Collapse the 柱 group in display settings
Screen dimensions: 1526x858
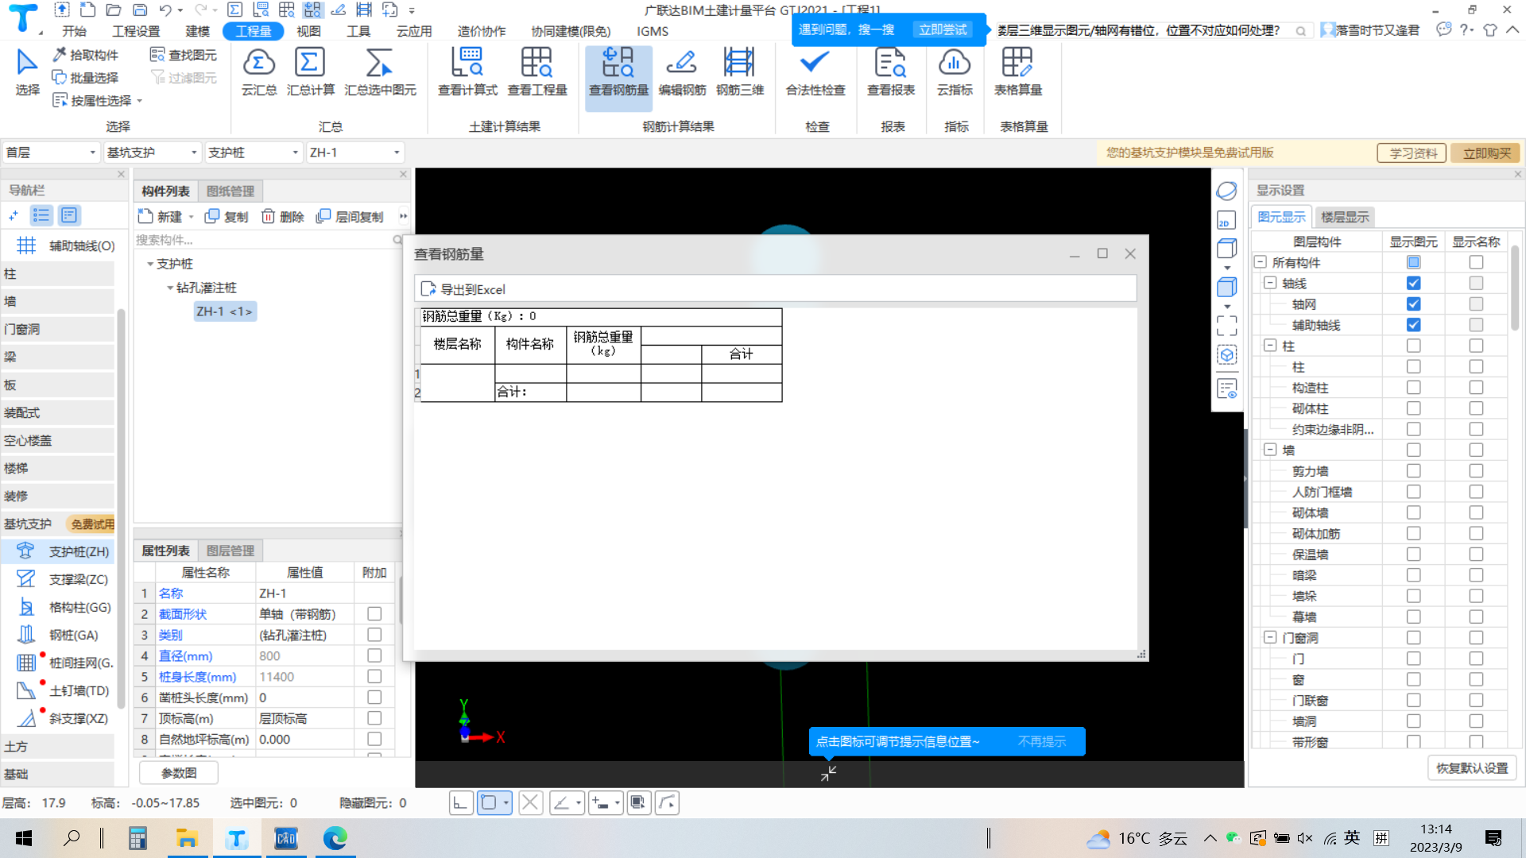pyautogui.click(x=1270, y=346)
